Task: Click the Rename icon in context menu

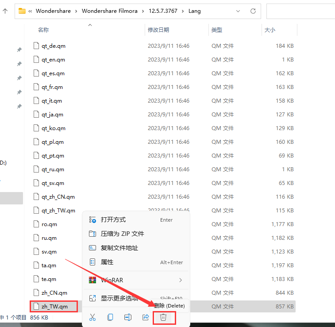Action: coord(128,317)
